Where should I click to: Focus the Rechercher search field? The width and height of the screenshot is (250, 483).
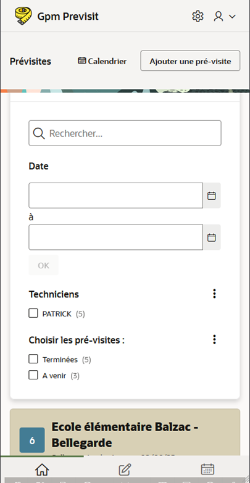point(125,133)
